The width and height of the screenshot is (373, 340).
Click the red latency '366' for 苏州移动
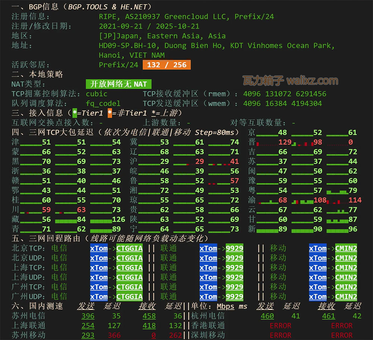[114, 335]
